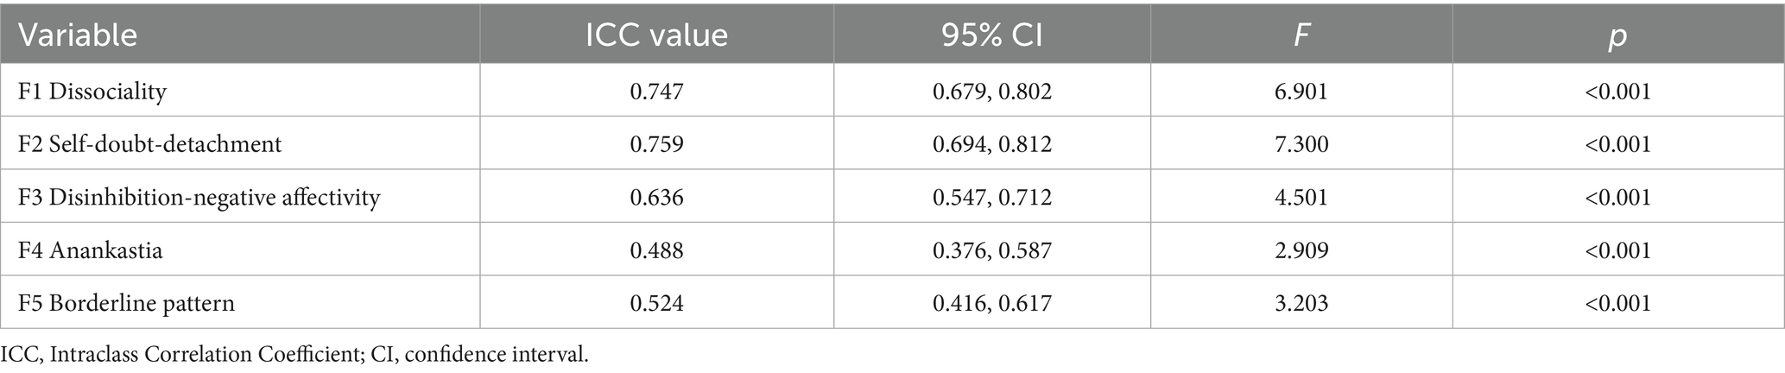
Task: Click the F value 7.300
Action: pos(1301,144)
